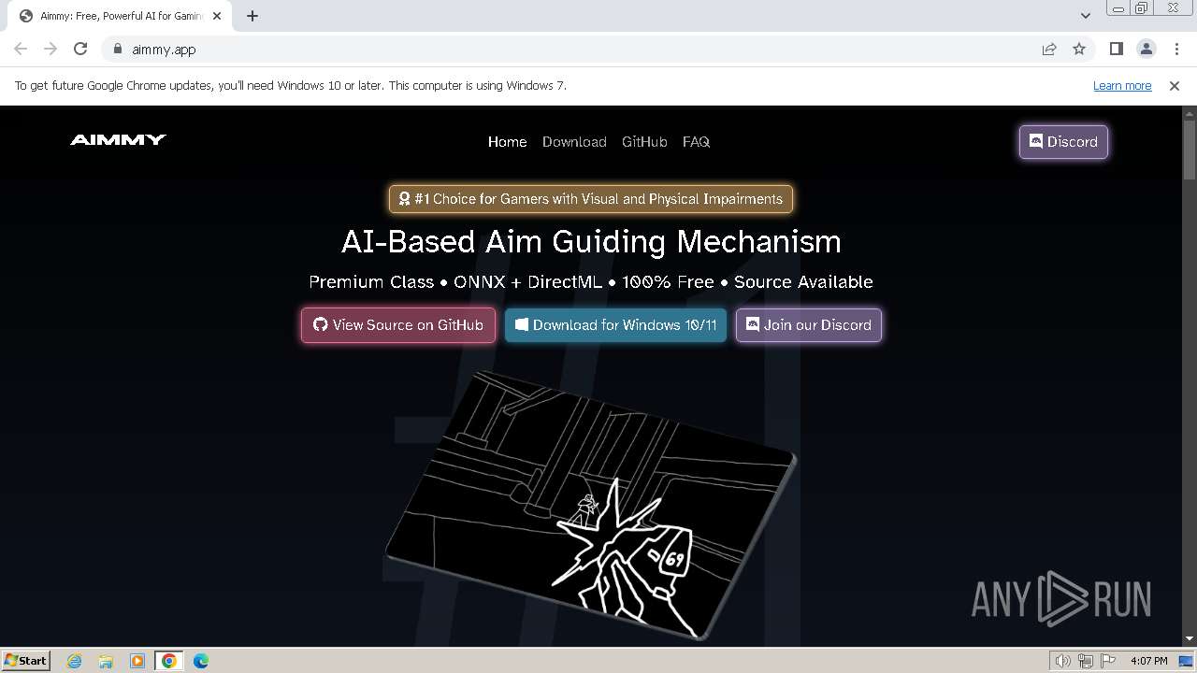
Task: Click the AI-Based Aim Guiding Mechanism heading
Action: point(591,242)
